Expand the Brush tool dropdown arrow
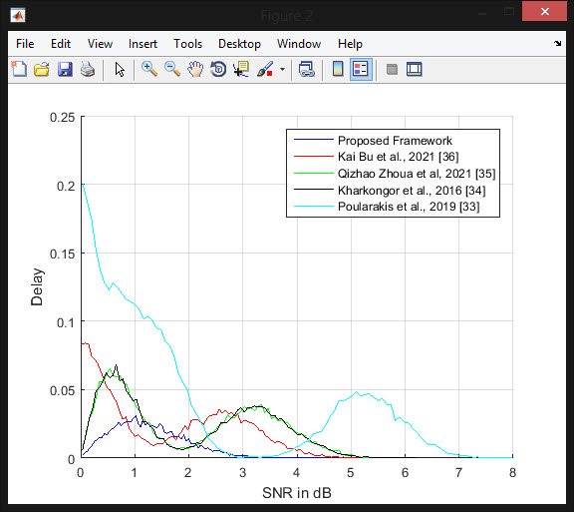 click(x=282, y=69)
